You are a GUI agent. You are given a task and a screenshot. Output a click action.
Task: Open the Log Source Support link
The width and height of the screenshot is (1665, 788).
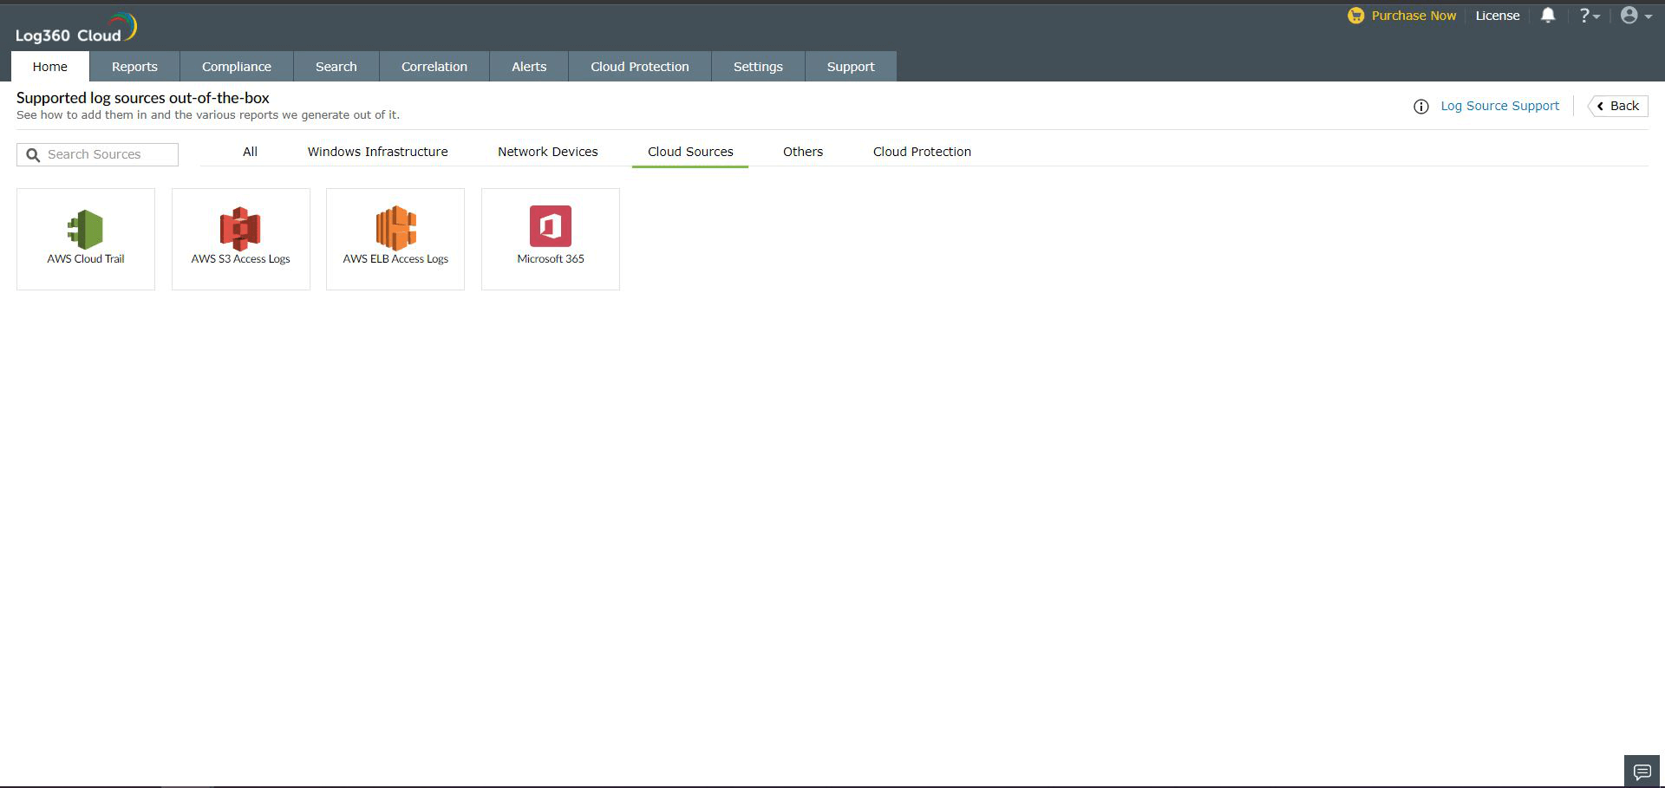(1499, 106)
